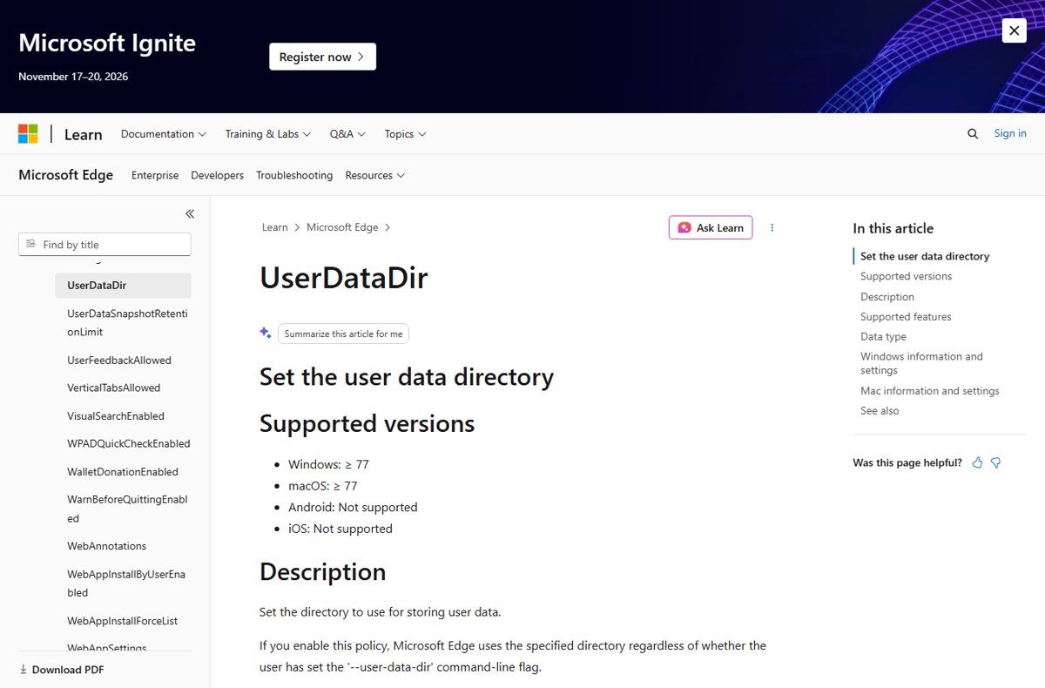Open the more actions ellipsis menu

click(x=772, y=227)
